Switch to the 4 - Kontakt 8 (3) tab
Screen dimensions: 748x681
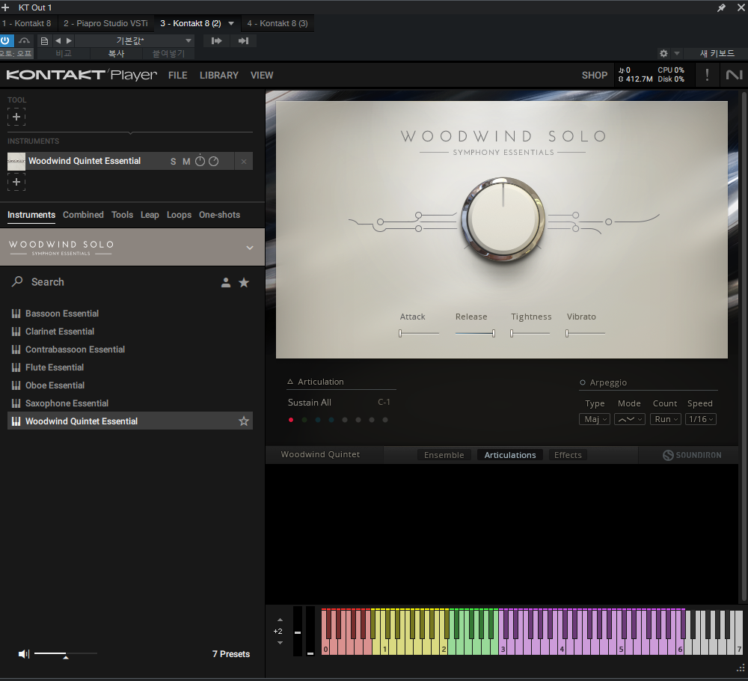coord(278,23)
